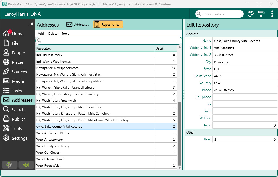Click the paint roller icon in header
The height and width of the screenshot is (177, 278).
point(261,14)
